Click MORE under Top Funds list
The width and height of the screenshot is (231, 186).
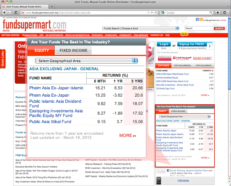click(x=205, y=95)
